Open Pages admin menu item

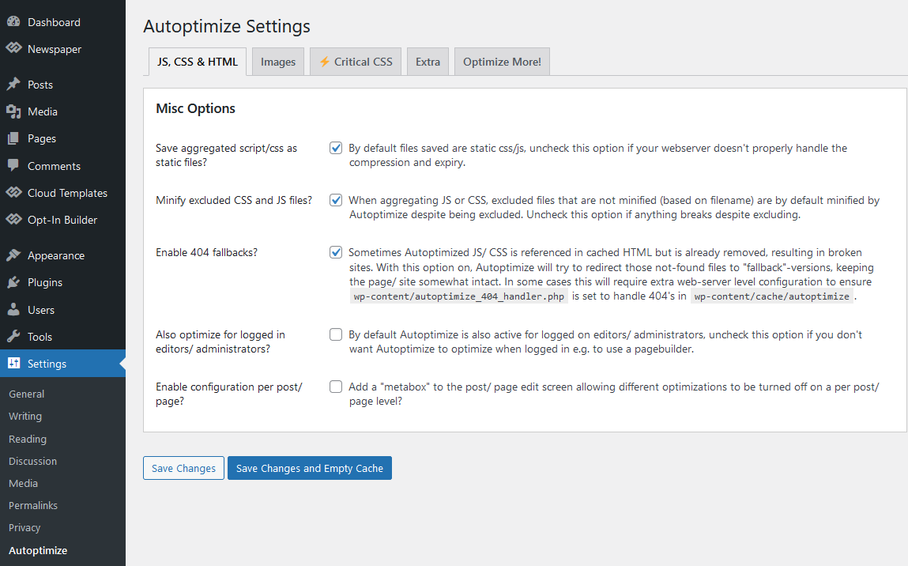pos(62,138)
